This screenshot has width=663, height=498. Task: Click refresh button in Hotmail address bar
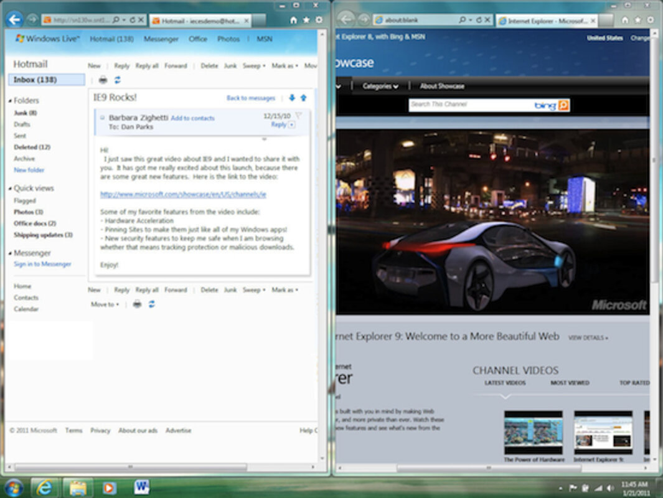133,20
